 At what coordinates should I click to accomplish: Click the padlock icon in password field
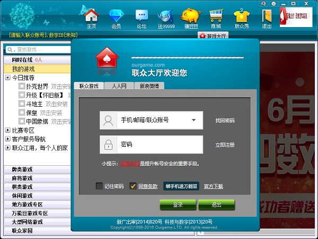point(108,144)
